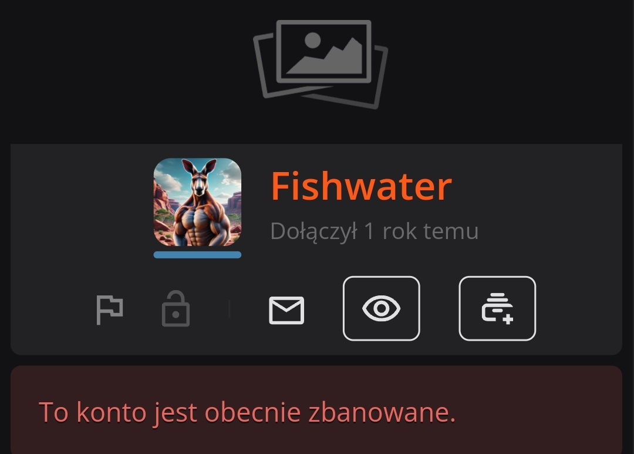Click the open padlock icon
The width and height of the screenshot is (634, 454).
pos(176,308)
